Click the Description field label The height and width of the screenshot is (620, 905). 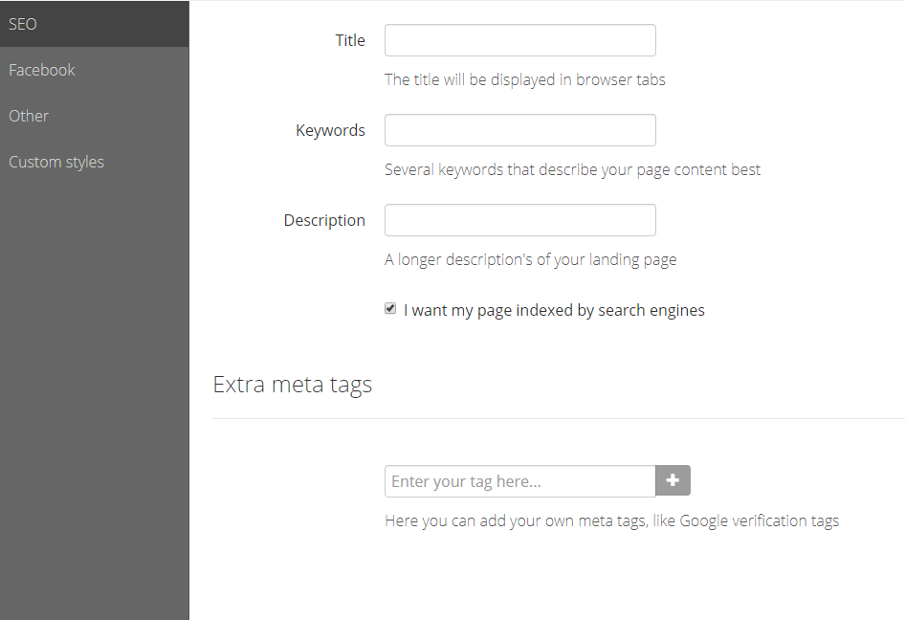[x=324, y=220]
